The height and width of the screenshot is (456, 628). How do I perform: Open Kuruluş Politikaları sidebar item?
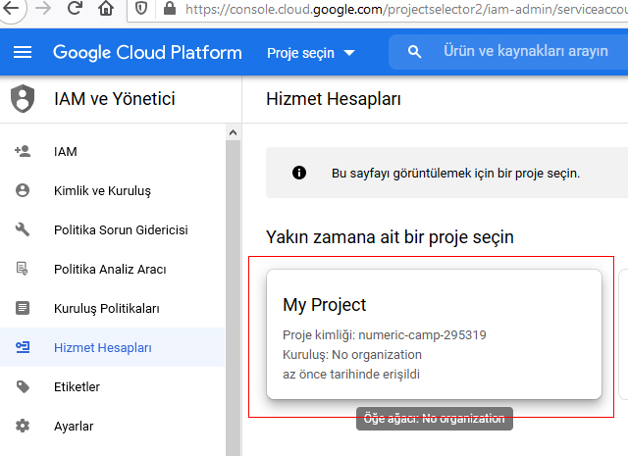point(112,308)
